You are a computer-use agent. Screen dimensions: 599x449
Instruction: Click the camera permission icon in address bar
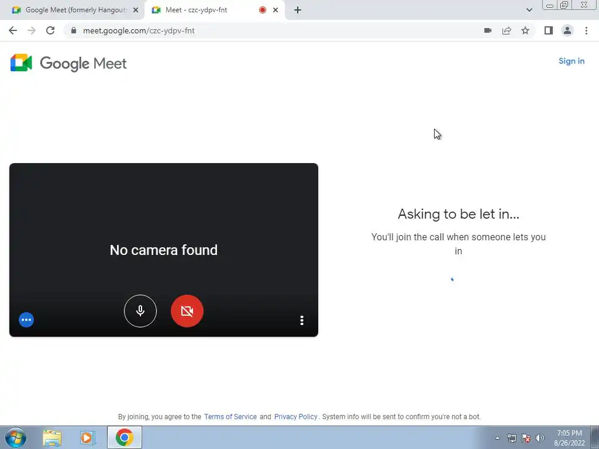[488, 30]
